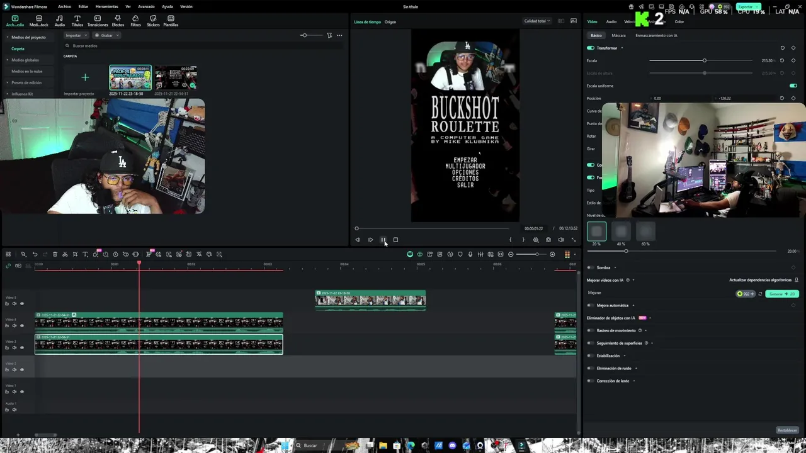Click the Generar button

point(782,294)
